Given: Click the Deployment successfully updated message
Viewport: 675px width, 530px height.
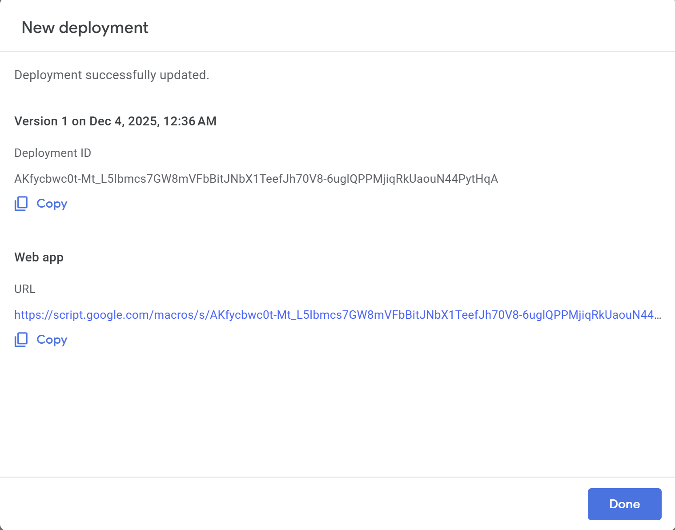Looking at the screenshot, I should (111, 75).
